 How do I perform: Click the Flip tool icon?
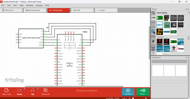32,90
